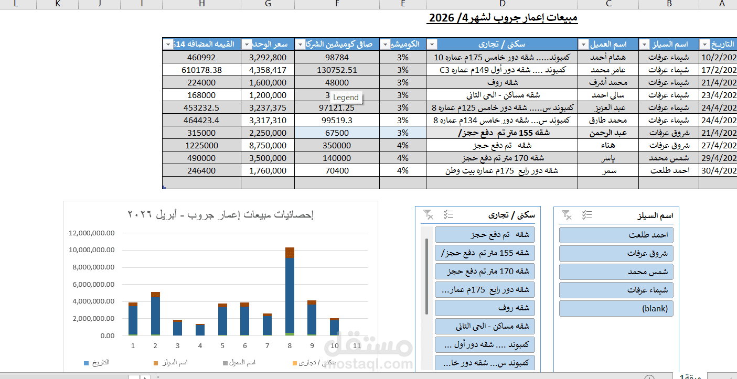Viewport: 737px width, 379px height.
Task: Click unit price cell 8,750,000
Action: pos(268,145)
